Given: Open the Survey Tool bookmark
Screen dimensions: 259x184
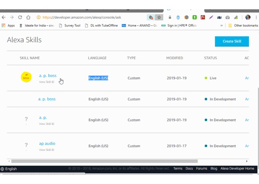Looking at the screenshot, I should coord(70,26).
